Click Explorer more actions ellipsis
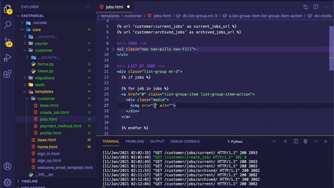This screenshot has width=334, height=188. click(x=88, y=7)
